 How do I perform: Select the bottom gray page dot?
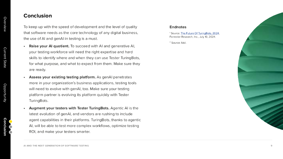(x=11, y=132)
